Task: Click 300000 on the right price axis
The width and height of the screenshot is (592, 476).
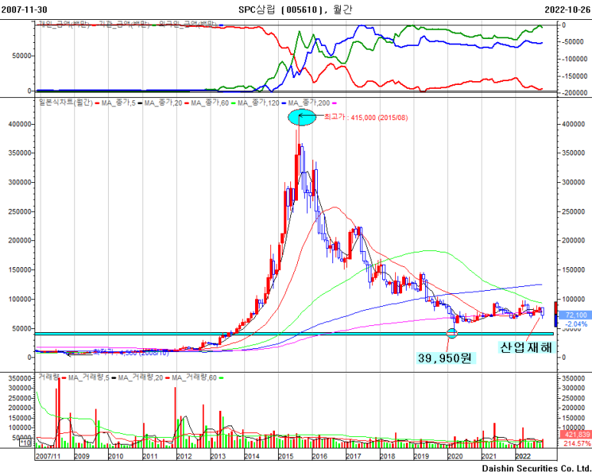Action: pyautogui.click(x=573, y=182)
